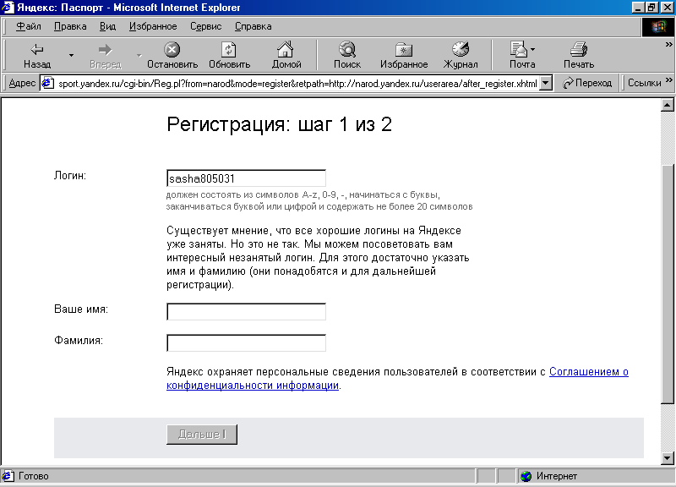
Task: Click the scrollbar up arrow
Action: click(x=667, y=105)
